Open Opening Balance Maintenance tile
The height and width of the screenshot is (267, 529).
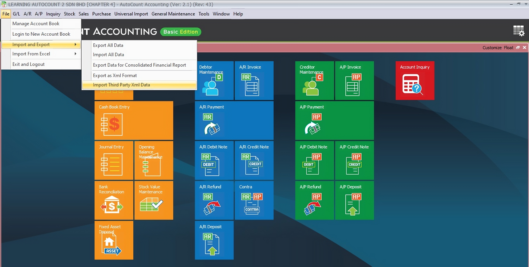click(x=154, y=160)
